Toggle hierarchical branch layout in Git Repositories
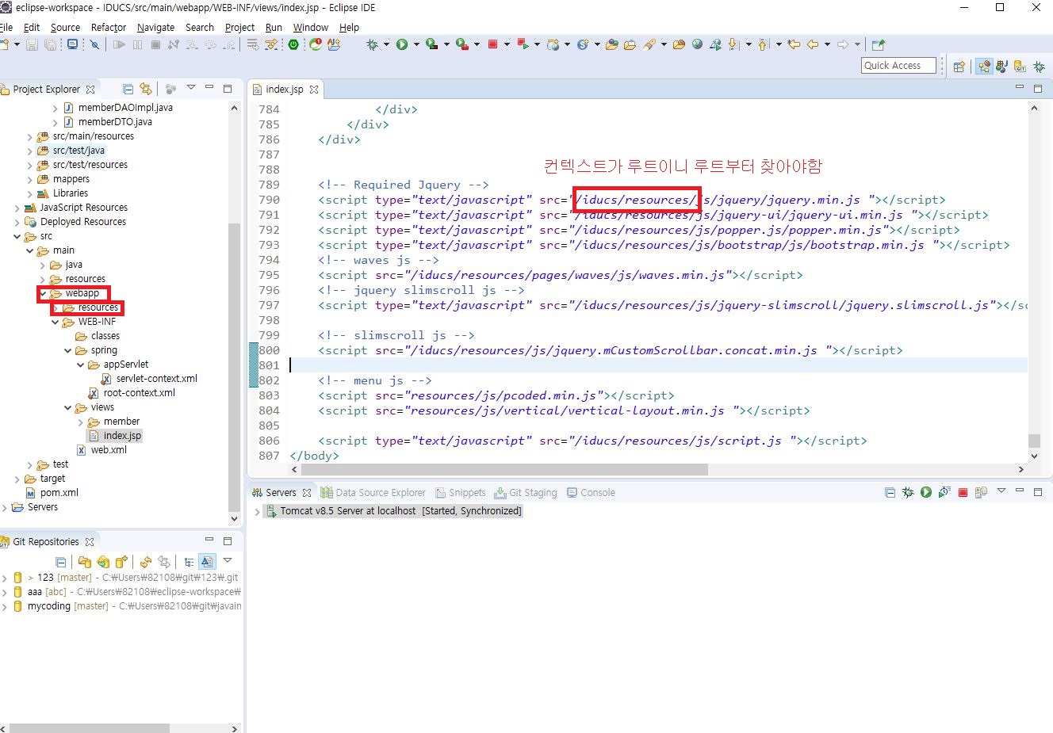The height and width of the screenshot is (733, 1053). click(189, 562)
